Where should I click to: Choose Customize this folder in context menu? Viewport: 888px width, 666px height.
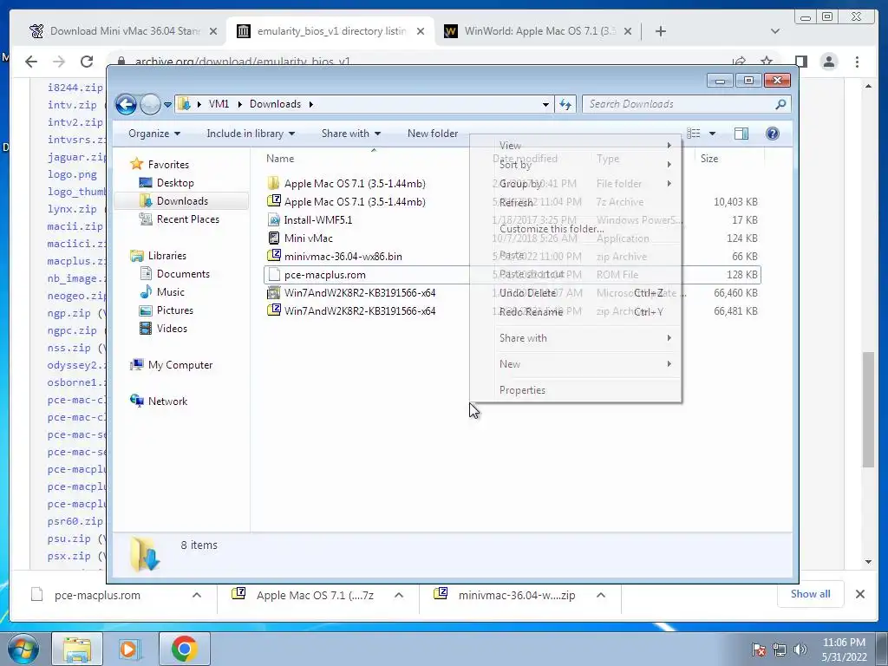coord(576,229)
